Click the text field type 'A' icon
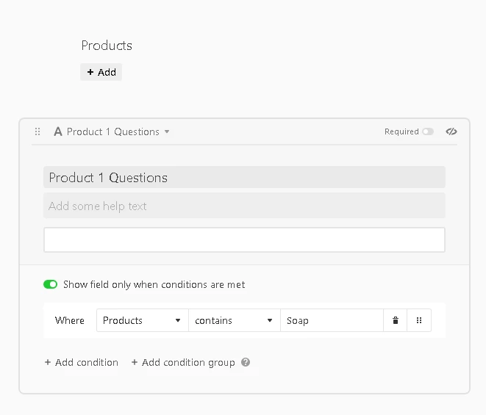486x415 pixels. pyautogui.click(x=58, y=131)
